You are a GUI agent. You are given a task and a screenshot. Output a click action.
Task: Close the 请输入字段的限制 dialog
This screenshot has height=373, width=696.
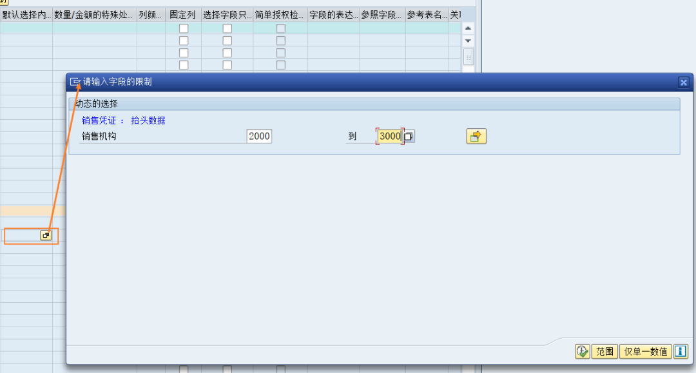[684, 82]
